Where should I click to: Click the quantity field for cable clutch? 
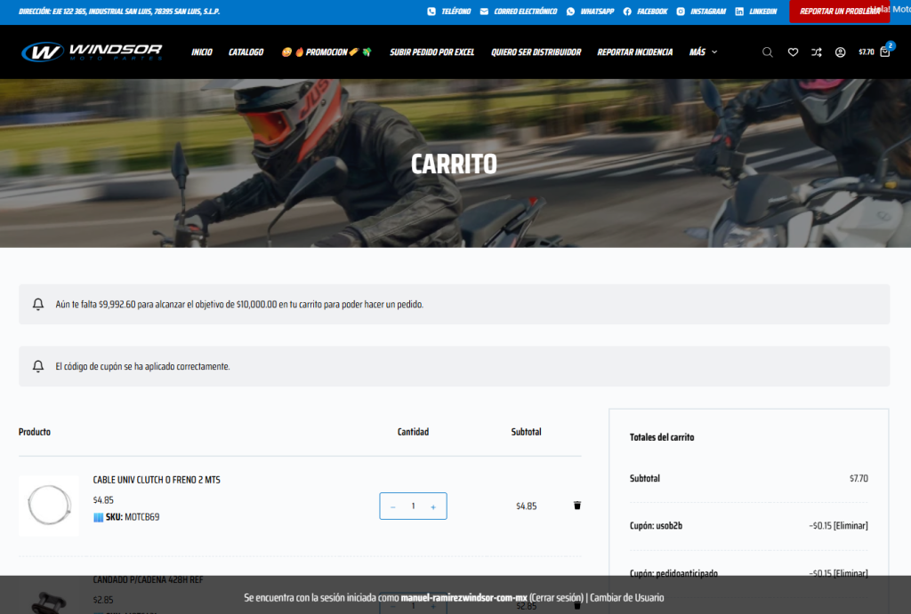413,506
